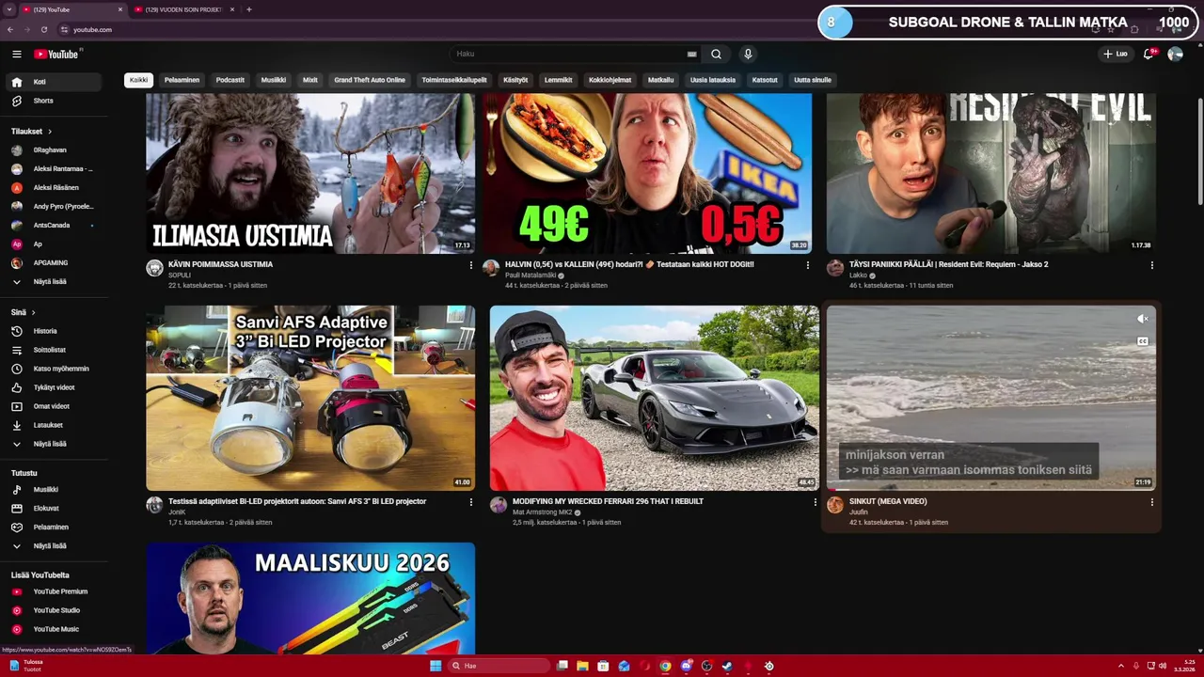Image resolution: width=1204 pixels, height=677 pixels.
Task: Select the Kaikki filter chip
Action: point(138,80)
